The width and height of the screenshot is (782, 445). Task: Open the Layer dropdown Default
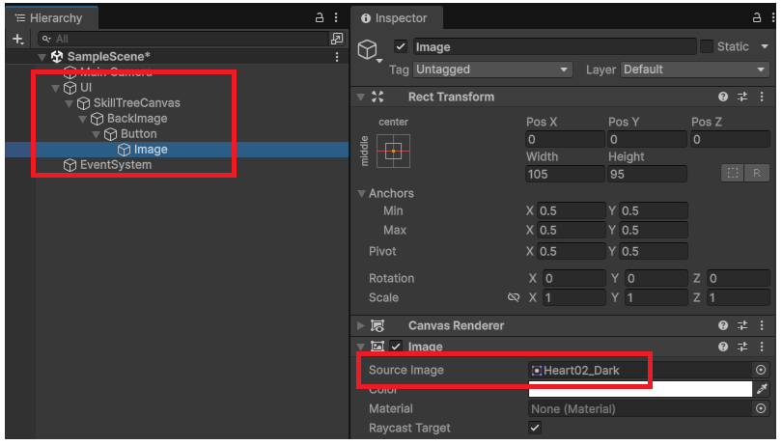[695, 70]
